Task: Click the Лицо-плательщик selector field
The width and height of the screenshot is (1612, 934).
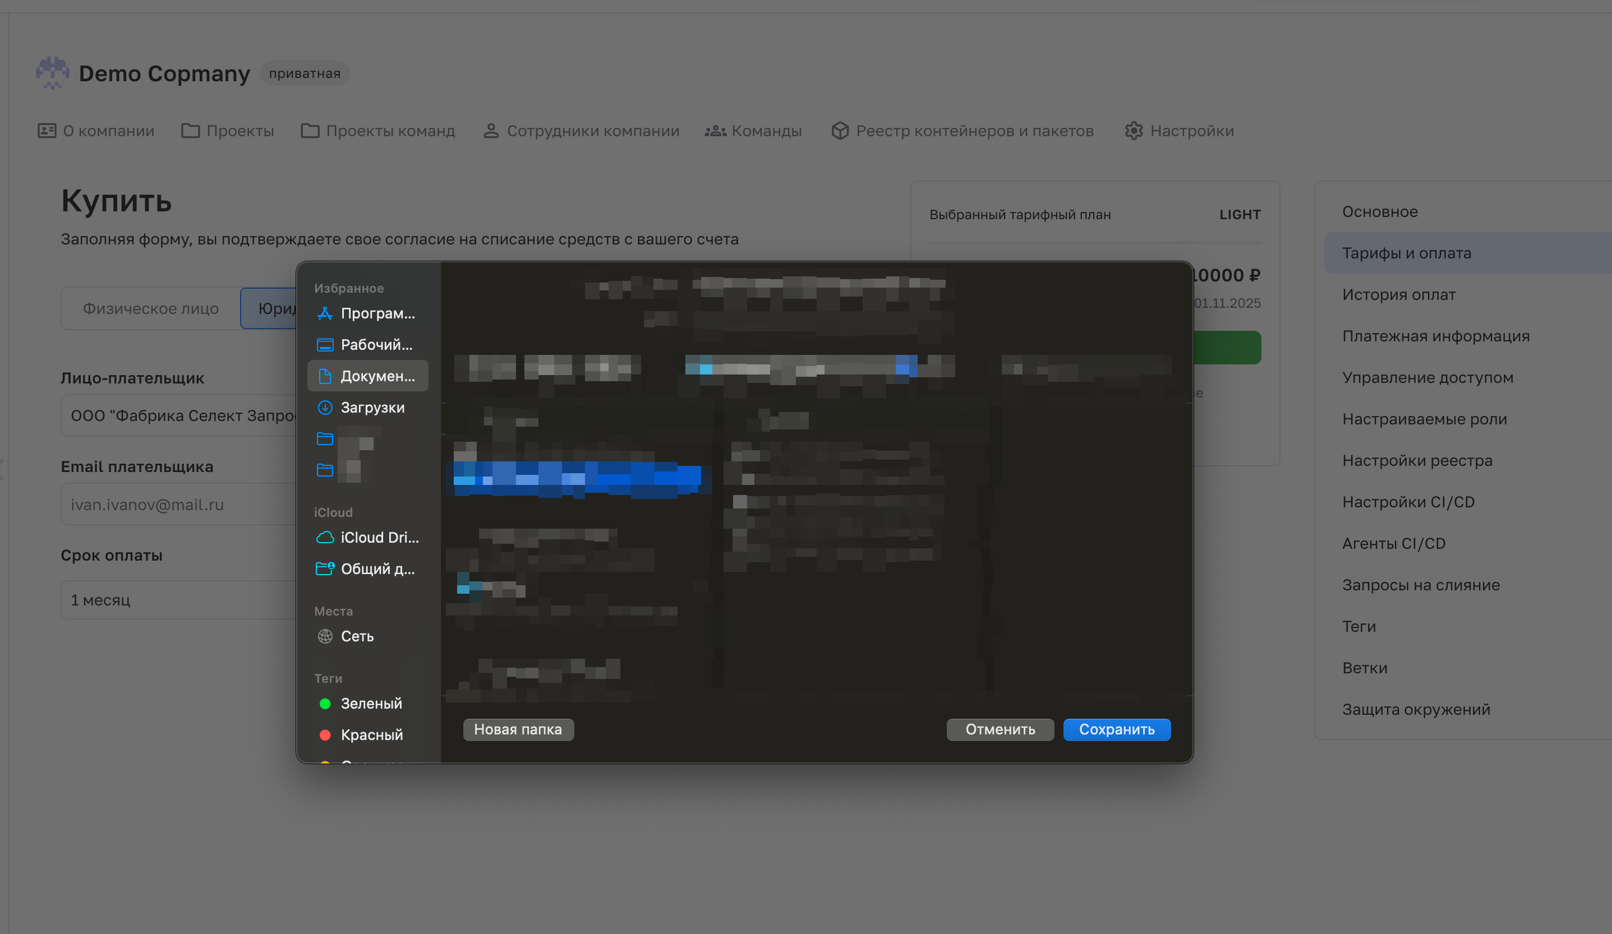Action: tap(179, 415)
